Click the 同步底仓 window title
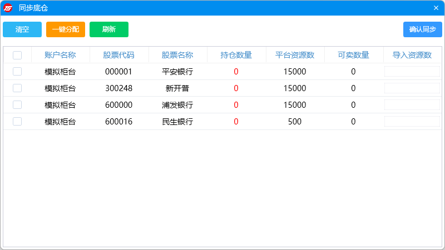The width and height of the screenshot is (445, 250). point(33,8)
